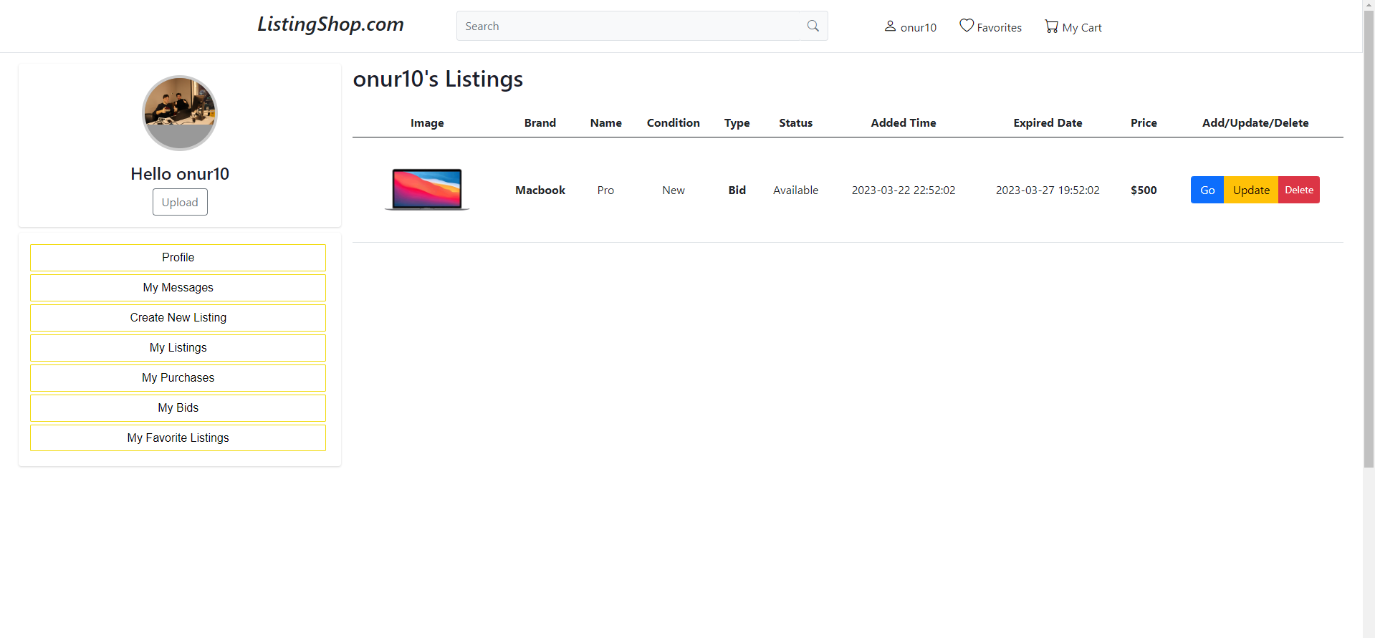Click the Upload button under avatar
The width and height of the screenshot is (1375, 638).
(x=180, y=202)
